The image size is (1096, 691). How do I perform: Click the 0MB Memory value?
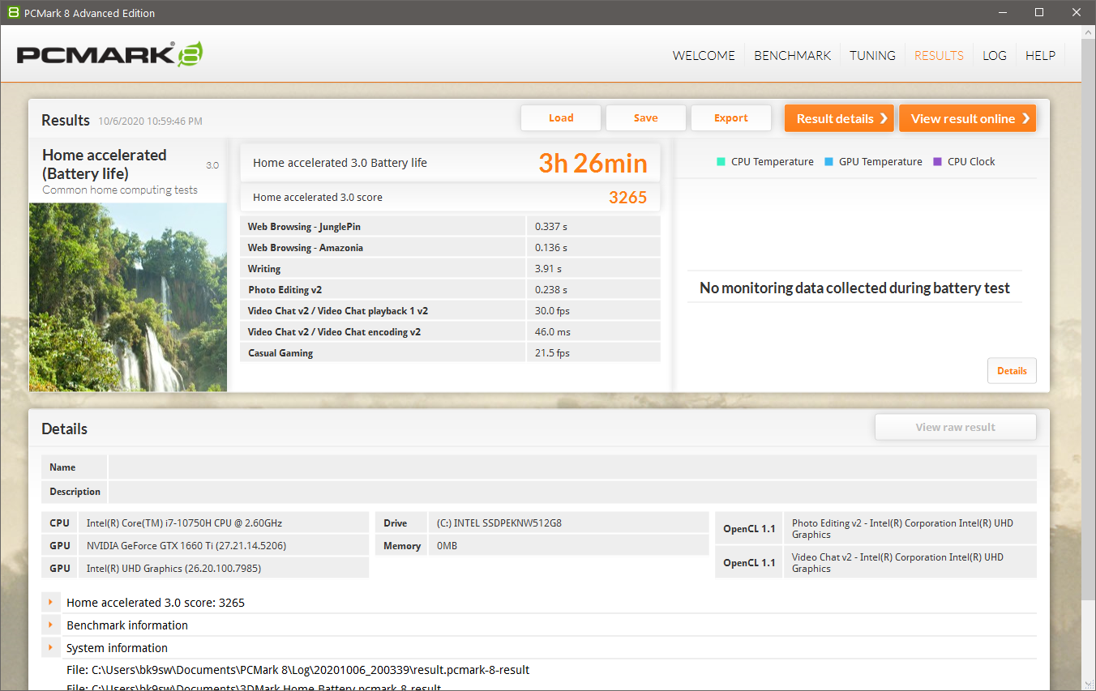[x=447, y=546]
